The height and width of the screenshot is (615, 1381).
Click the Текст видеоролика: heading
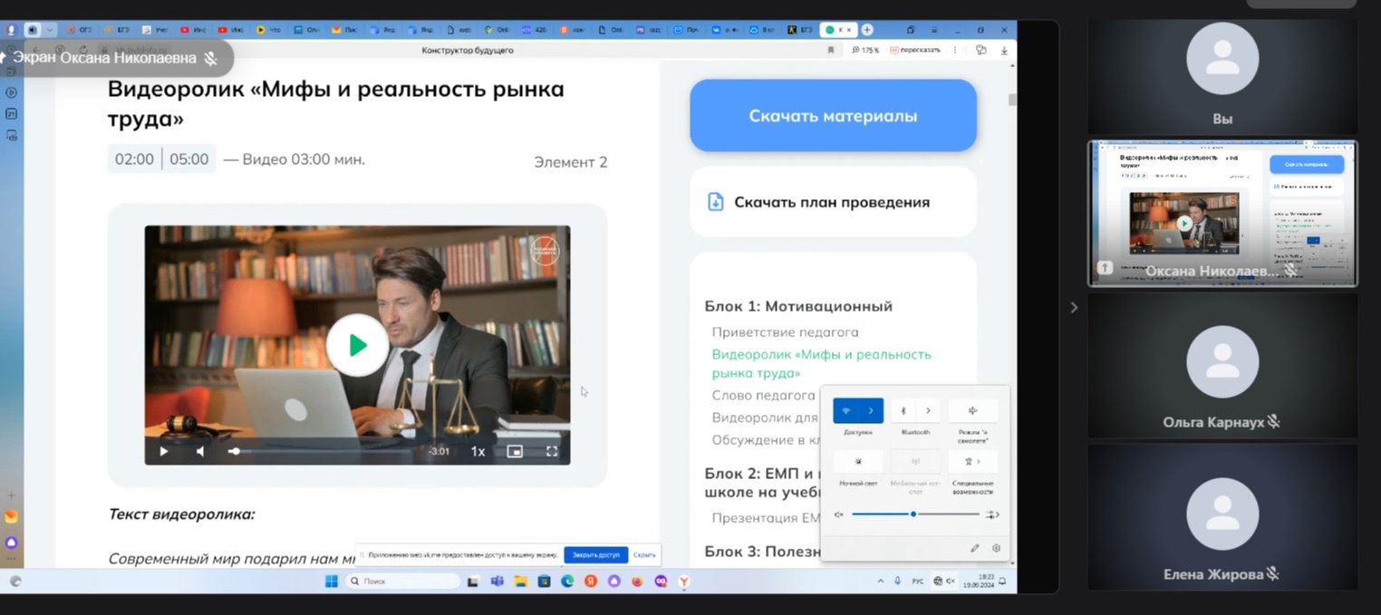pyautogui.click(x=181, y=514)
